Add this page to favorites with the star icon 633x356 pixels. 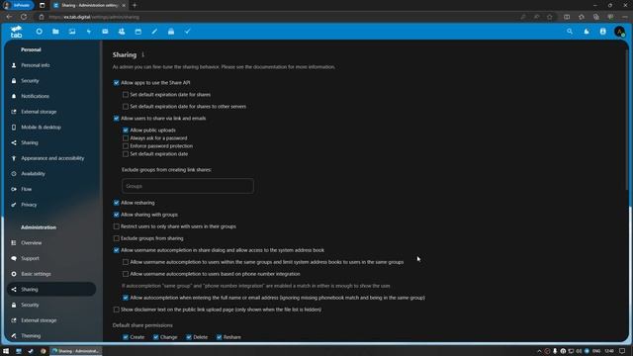[550, 17]
